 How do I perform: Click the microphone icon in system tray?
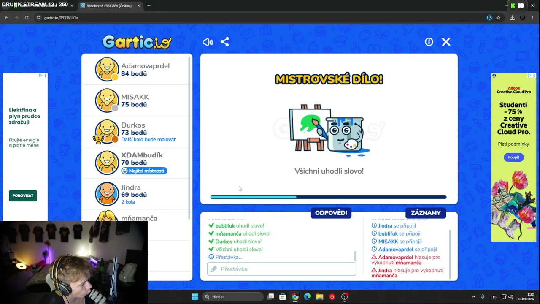click(x=483, y=297)
